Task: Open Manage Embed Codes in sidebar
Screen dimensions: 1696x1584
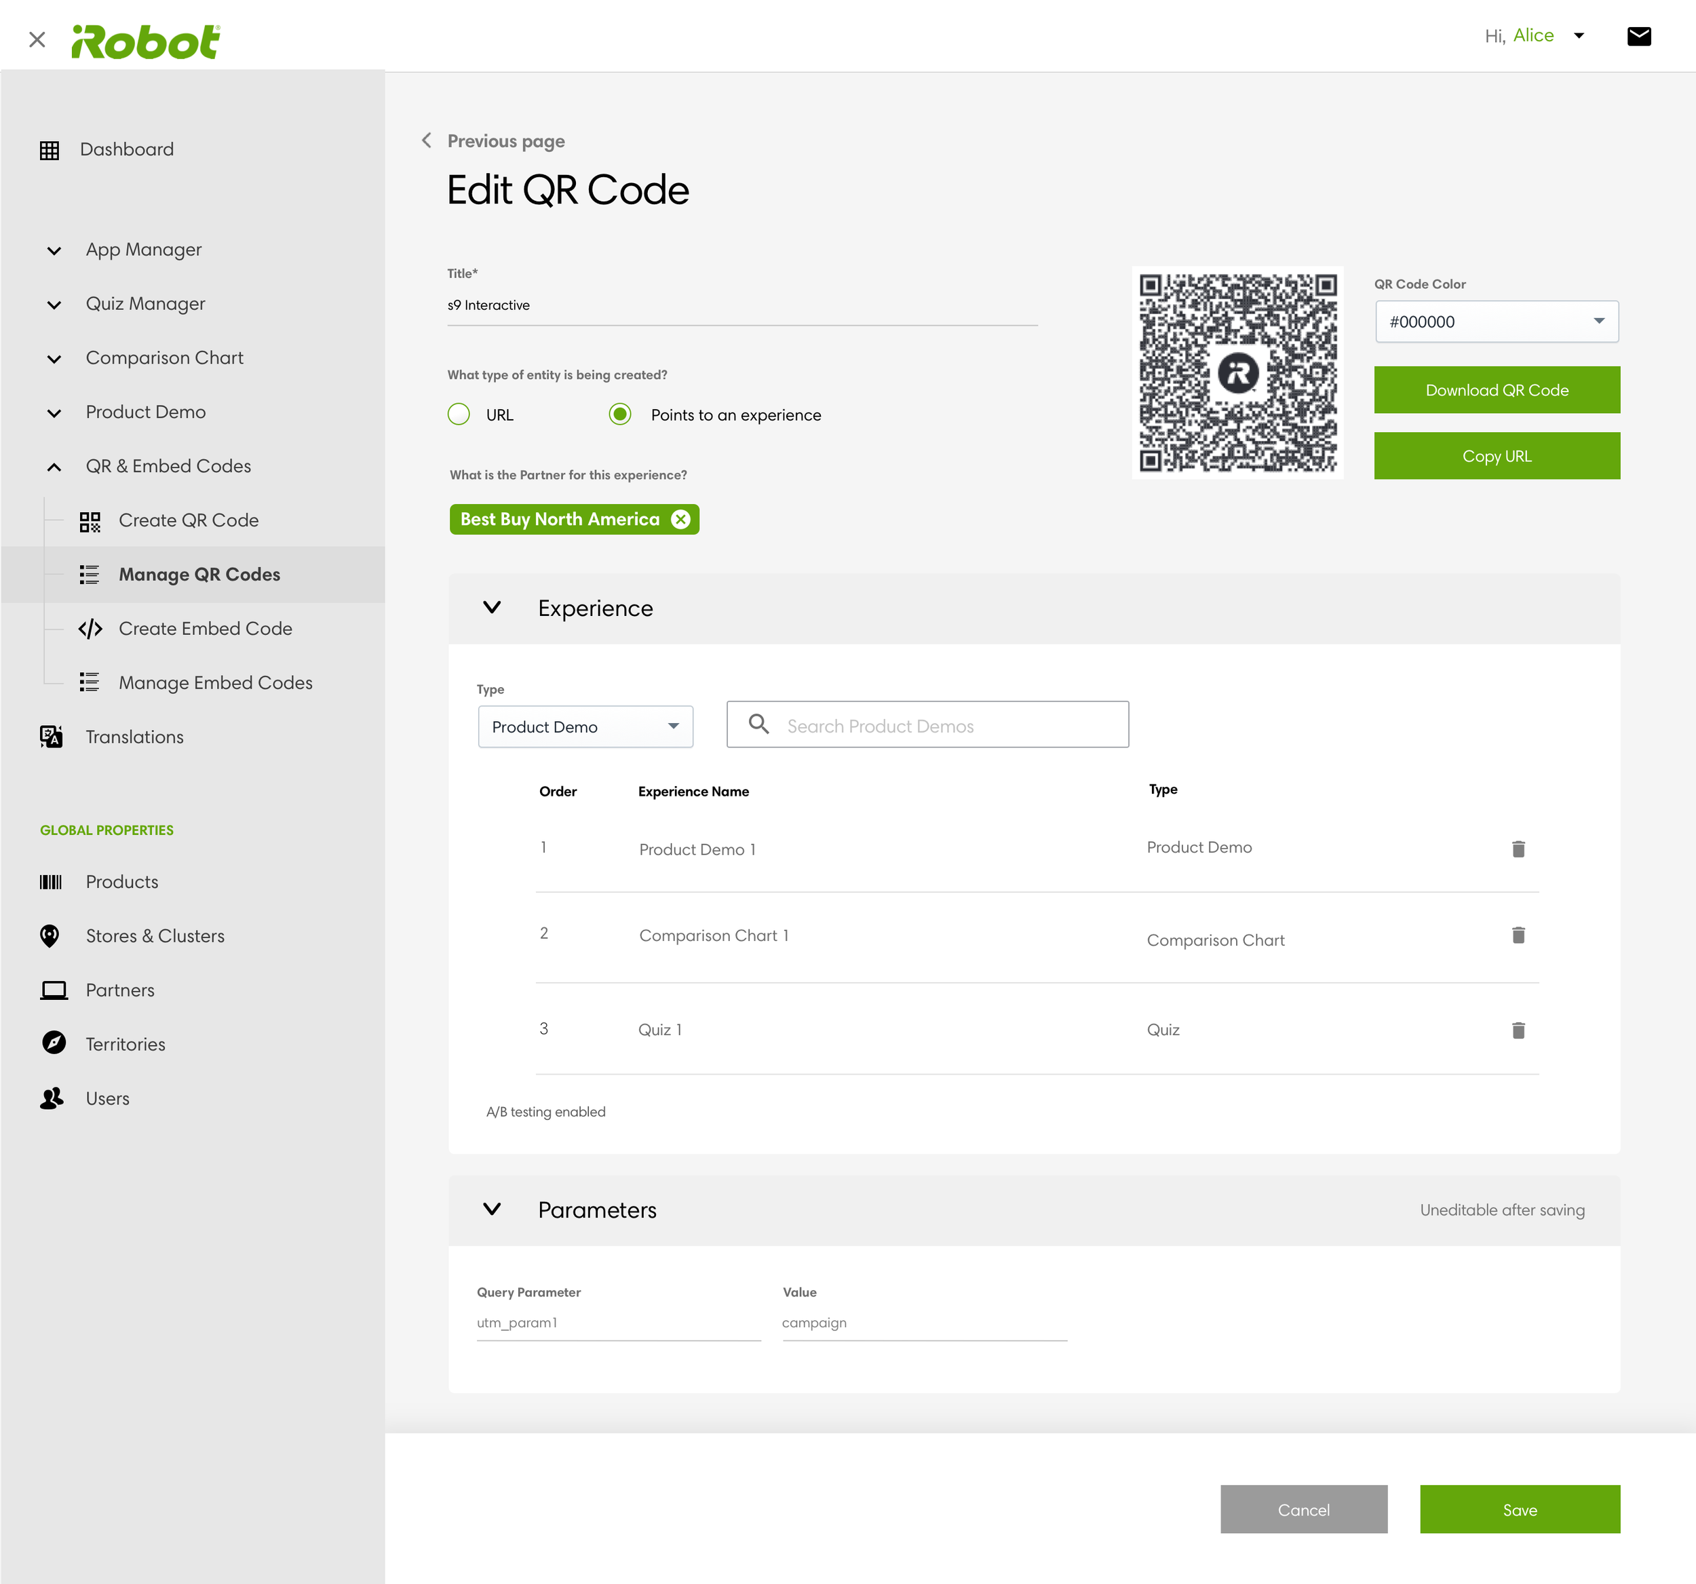Action: point(215,682)
